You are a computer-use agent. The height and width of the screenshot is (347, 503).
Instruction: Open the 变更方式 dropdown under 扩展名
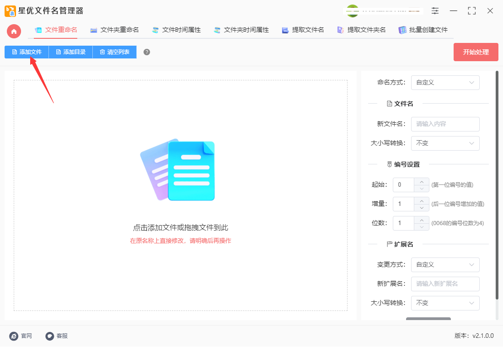[x=445, y=265]
